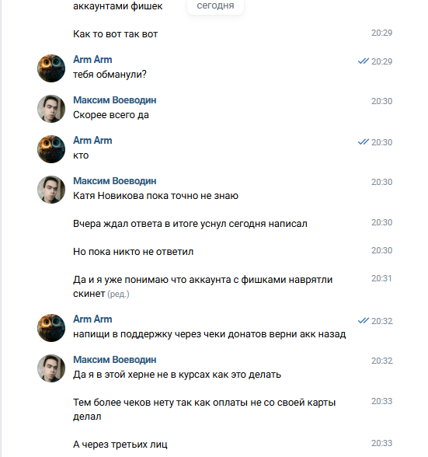Select message 'А через третьих лиц'
The height and width of the screenshot is (457, 428).
(x=120, y=445)
